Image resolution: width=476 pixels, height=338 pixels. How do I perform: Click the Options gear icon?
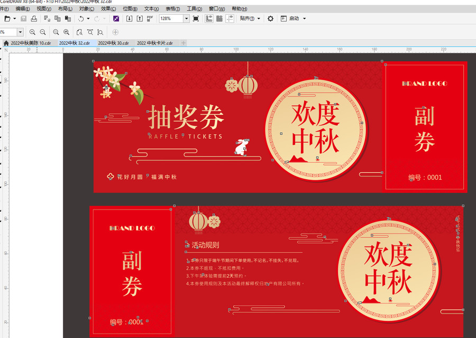(x=270, y=19)
